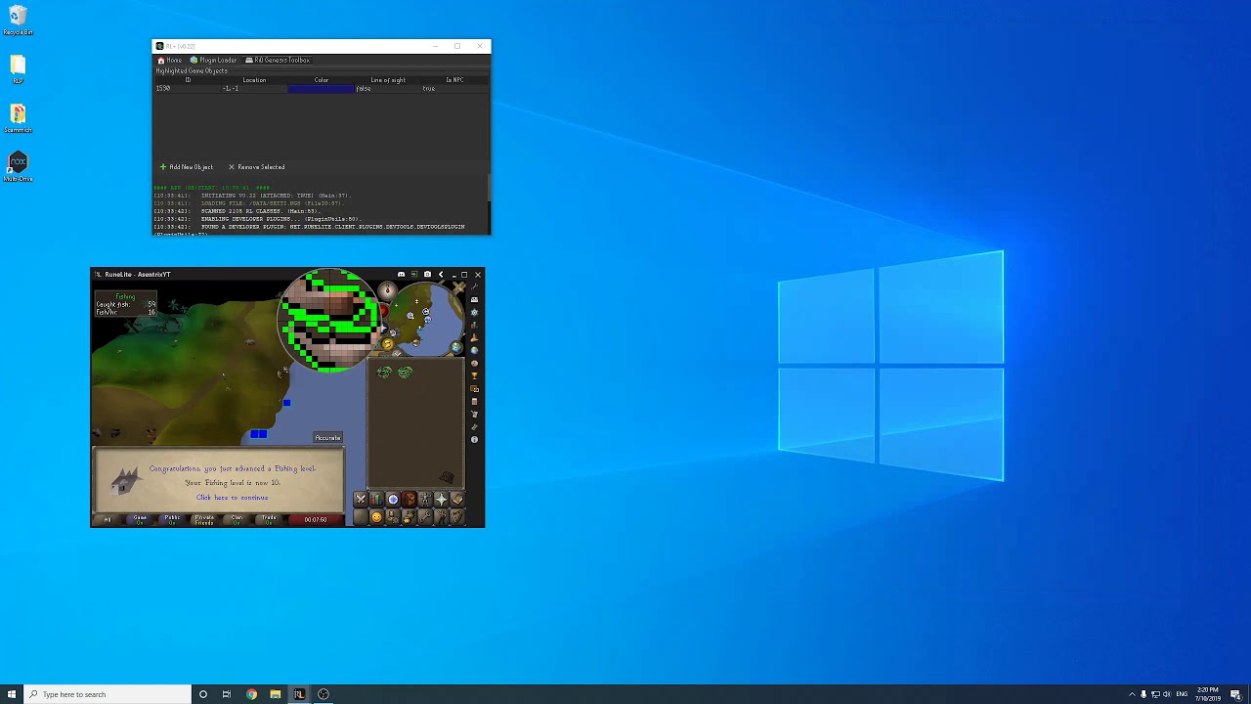
Task: Open the Nox Multi-Drive desktop shortcut
Action: [x=18, y=166]
